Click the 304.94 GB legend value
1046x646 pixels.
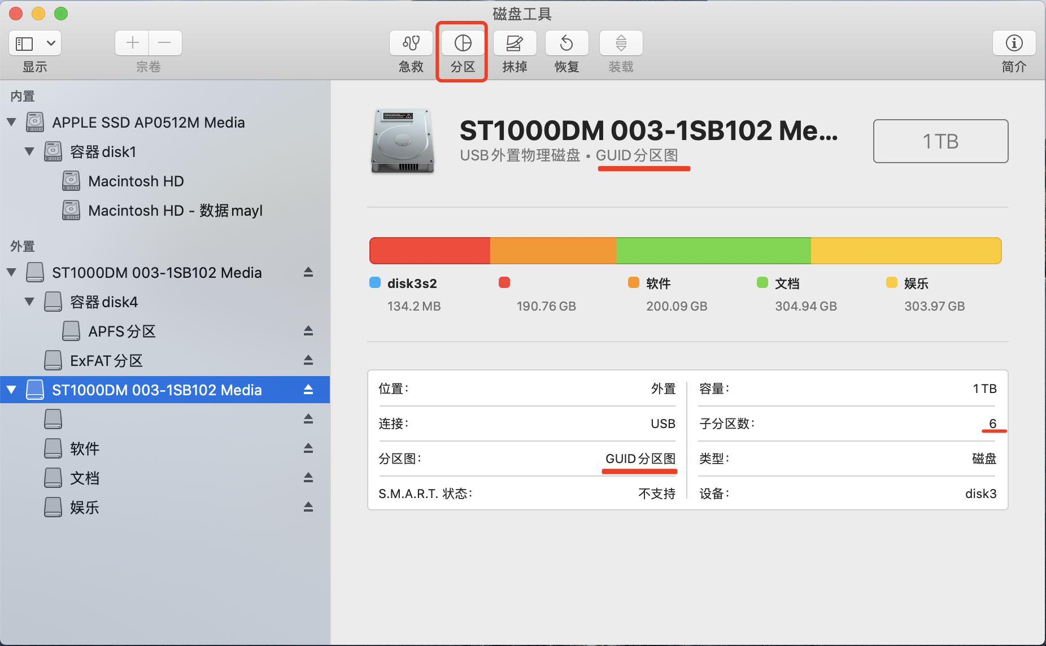click(x=806, y=307)
